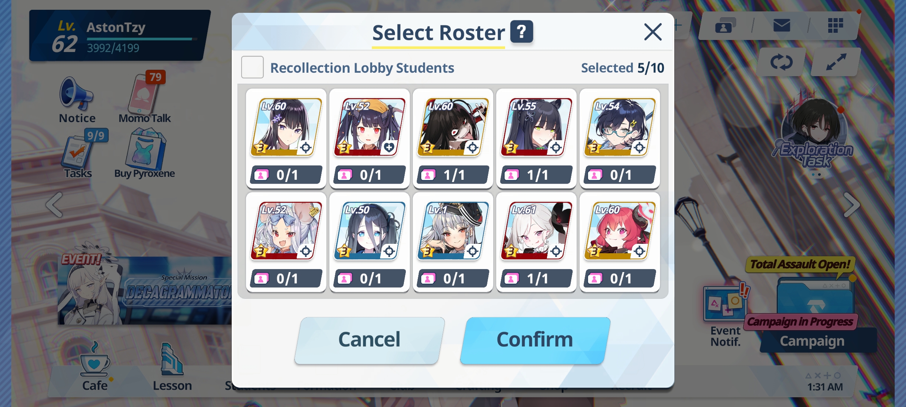This screenshot has height=407, width=906.
Task: Click the lobby swap arrows icon
Action: point(781,62)
